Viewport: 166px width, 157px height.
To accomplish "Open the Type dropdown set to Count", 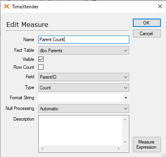I will [x=84, y=87].
